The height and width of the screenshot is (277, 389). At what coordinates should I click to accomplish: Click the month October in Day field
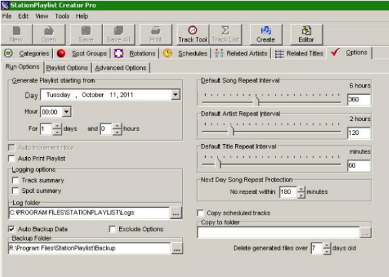click(x=92, y=95)
